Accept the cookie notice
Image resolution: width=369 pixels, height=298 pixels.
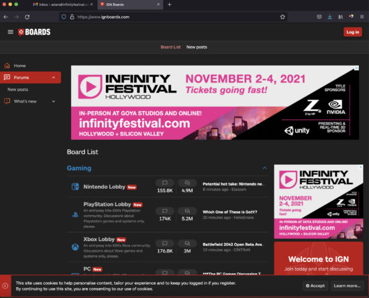[x=315, y=286]
